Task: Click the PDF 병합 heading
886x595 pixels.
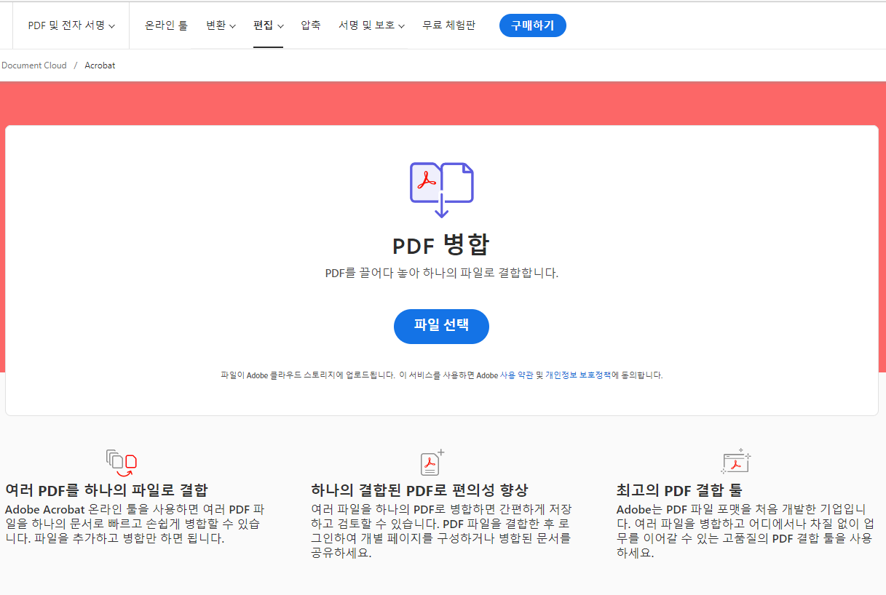Action: [x=441, y=245]
